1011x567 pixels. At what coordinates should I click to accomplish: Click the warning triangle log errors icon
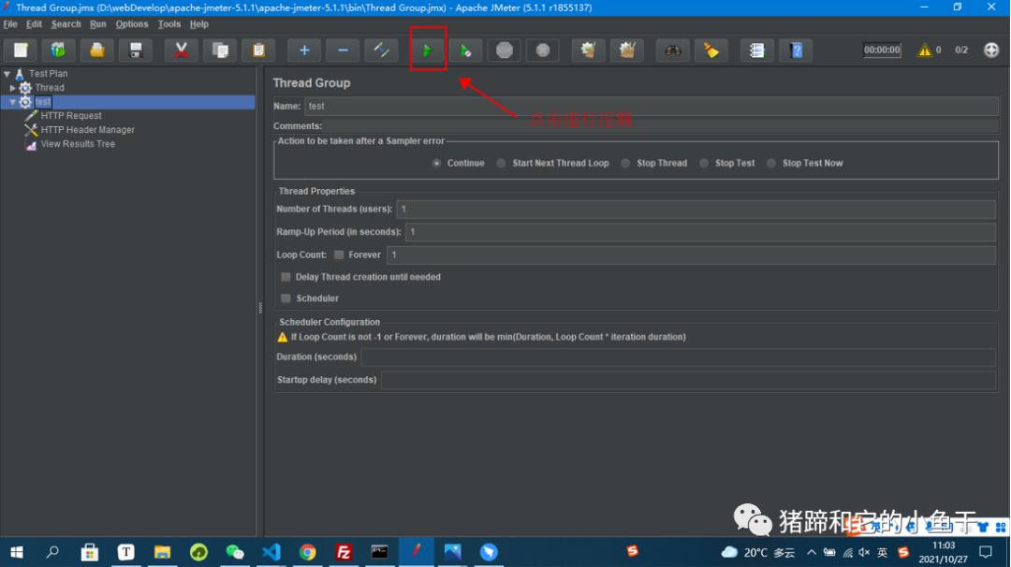tap(925, 50)
